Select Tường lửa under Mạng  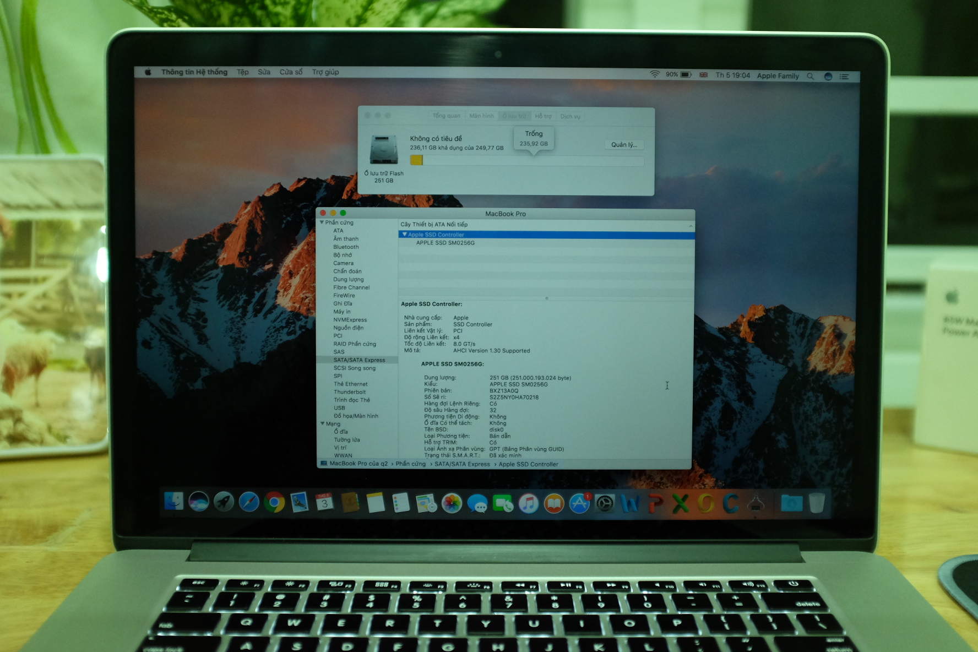[347, 439]
